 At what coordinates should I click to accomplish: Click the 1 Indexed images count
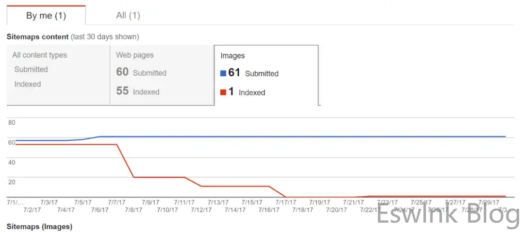click(x=231, y=92)
